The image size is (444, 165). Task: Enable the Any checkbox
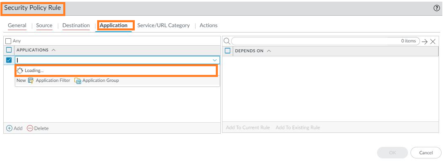pos(8,41)
